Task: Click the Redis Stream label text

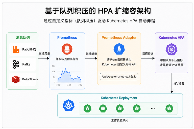Action: 30,79
